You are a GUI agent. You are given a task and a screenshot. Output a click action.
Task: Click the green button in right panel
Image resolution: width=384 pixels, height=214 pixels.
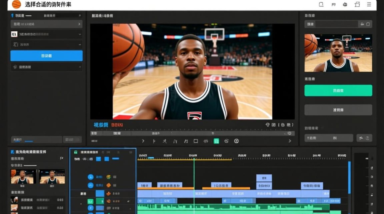(338, 90)
